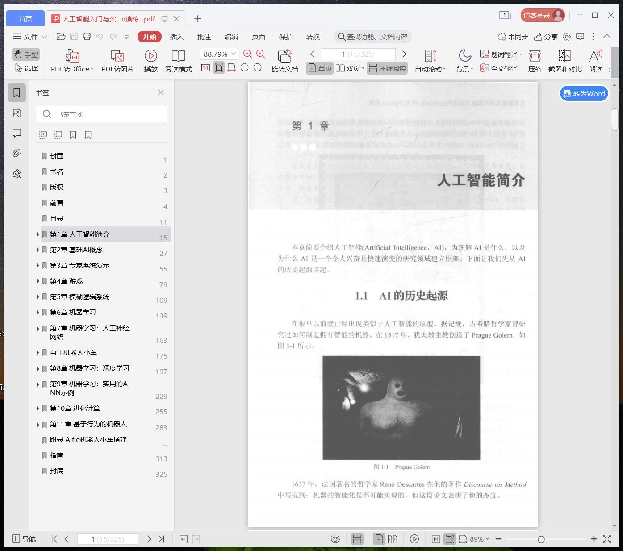
Task: Open 目录 bookmark
Action: click(57, 218)
